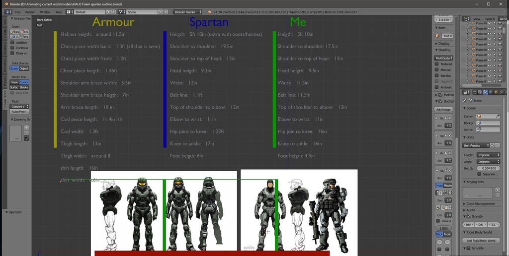The height and width of the screenshot is (256, 509).
Task: Switch background image source to Movie
Action: [x=448, y=186]
